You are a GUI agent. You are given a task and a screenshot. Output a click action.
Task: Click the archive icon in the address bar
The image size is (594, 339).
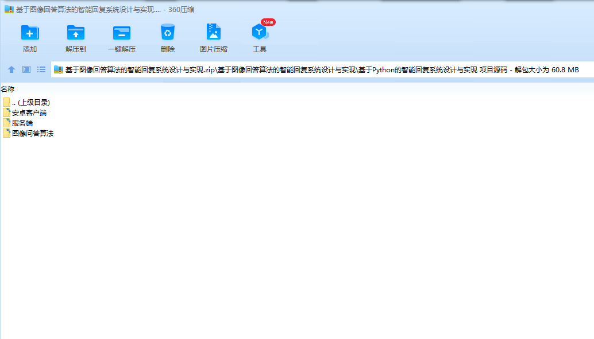pos(59,69)
